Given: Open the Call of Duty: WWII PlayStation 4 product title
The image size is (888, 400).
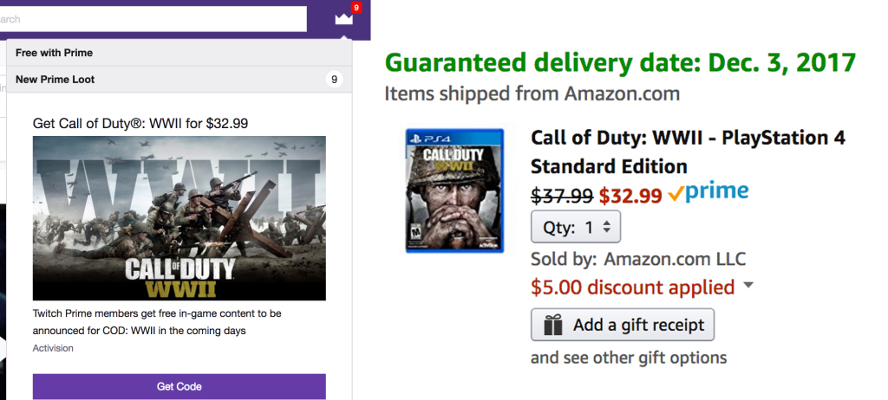Looking at the screenshot, I should (x=688, y=152).
